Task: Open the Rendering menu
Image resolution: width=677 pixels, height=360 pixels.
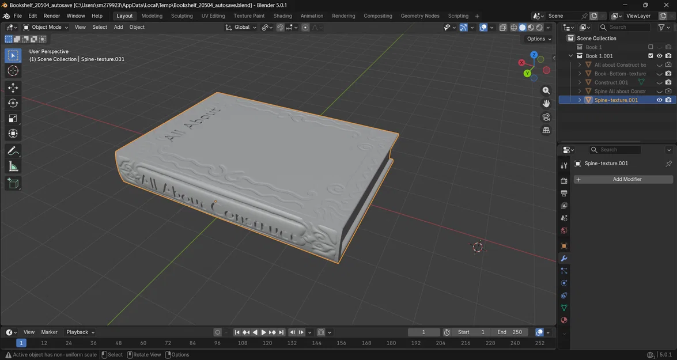Action: (343, 16)
